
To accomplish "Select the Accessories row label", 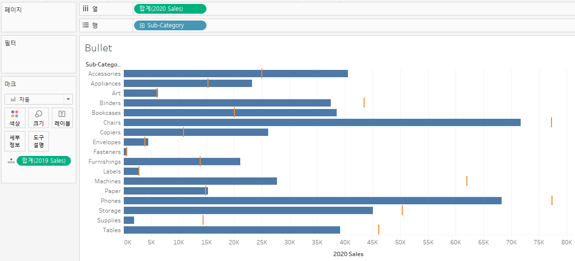I will pos(105,74).
